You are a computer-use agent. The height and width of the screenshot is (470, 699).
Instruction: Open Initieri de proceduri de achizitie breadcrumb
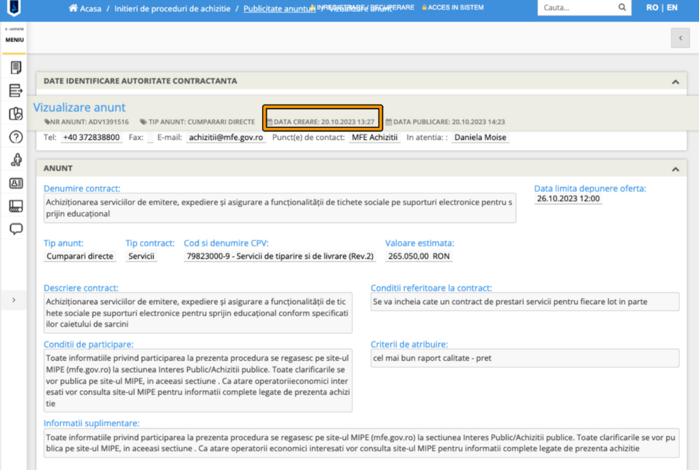click(x=171, y=9)
